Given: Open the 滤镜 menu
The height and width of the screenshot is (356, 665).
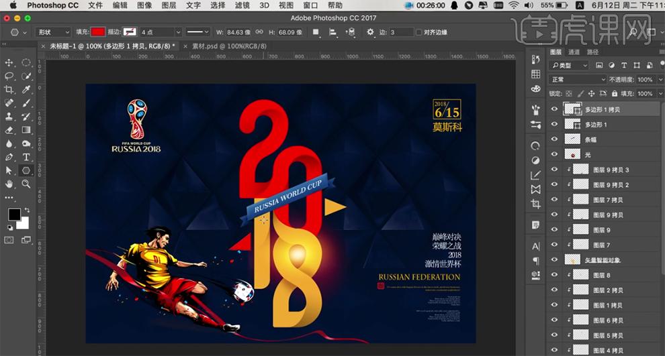Looking at the screenshot, I should [242, 5].
